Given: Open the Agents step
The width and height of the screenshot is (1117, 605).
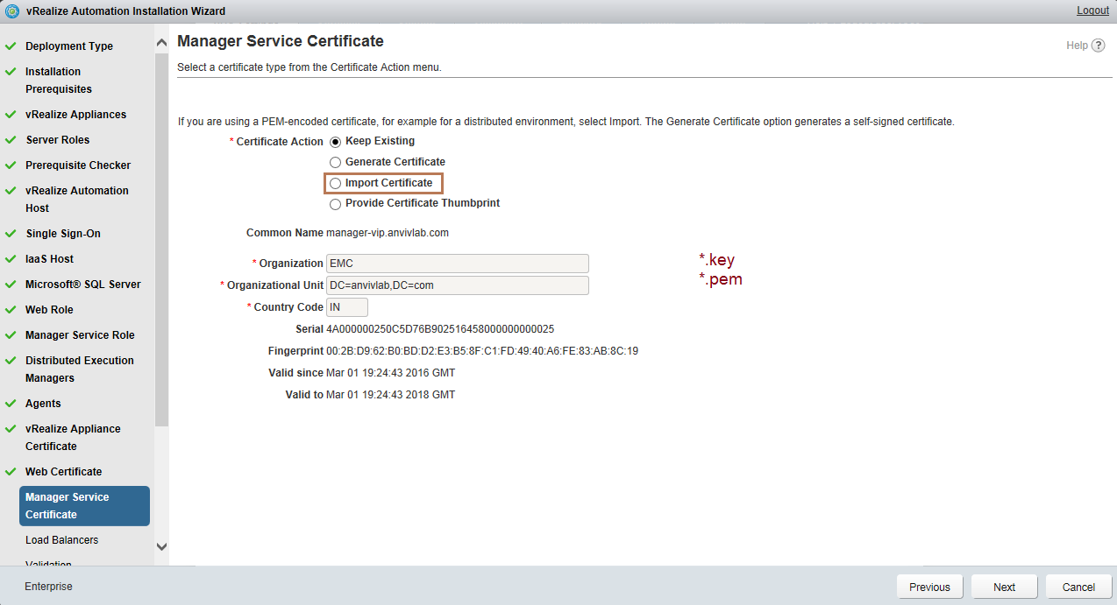Looking at the screenshot, I should coord(43,404).
